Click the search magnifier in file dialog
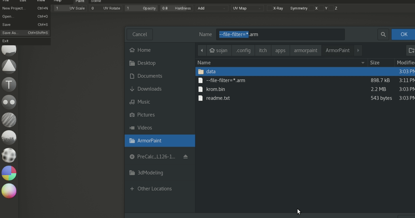This screenshot has width=415, height=218. click(383, 34)
